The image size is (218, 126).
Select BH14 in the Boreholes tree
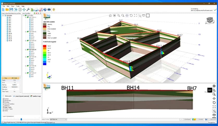click(x=10, y=41)
